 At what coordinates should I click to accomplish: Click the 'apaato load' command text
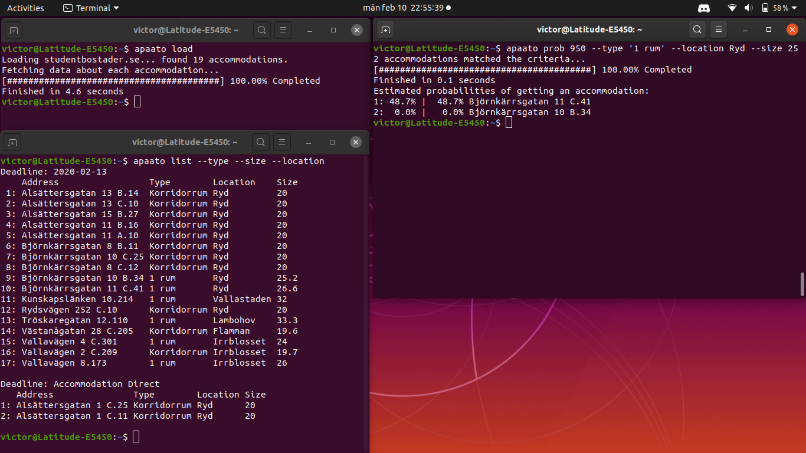[x=163, y=49]
